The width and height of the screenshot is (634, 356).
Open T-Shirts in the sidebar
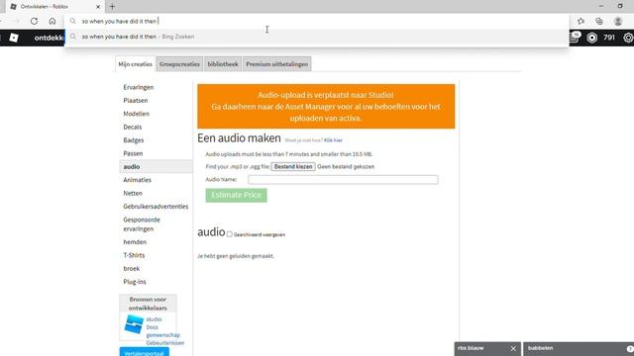point(134,255)
